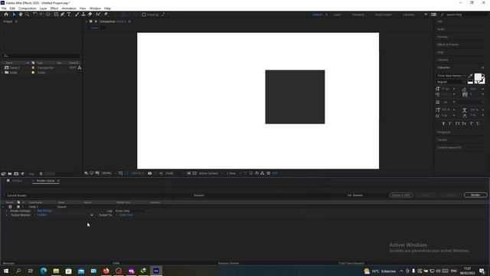This screenshot has width=490, height=276.
Task: Open Microsoft Edge from the taskbar
Action: [x=44, y=271]
